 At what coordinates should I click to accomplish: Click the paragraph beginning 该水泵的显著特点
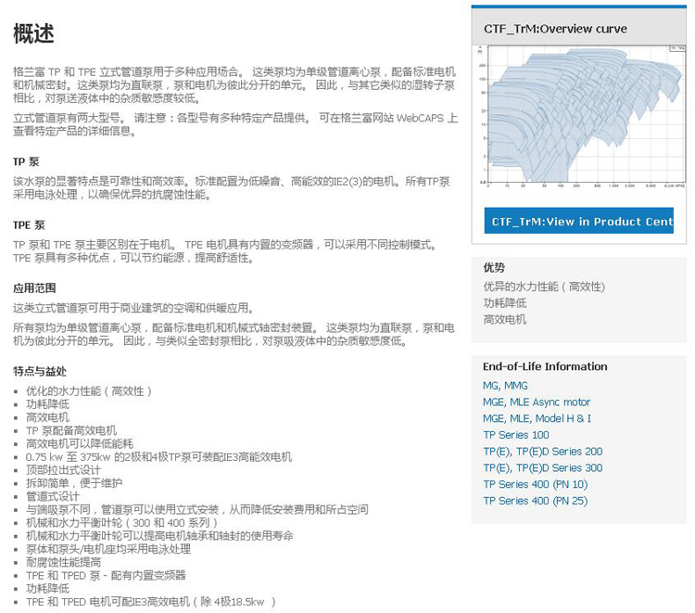coord(232,187)
